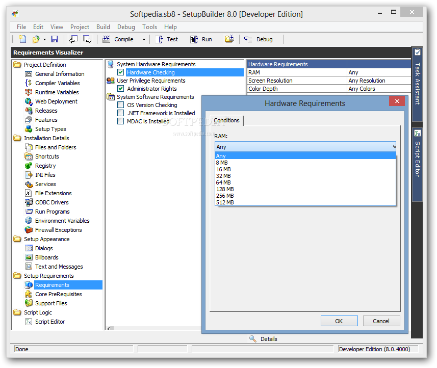Click the Debug toolbar button
This screenshot has width=437, height=368.
[259, 39]
